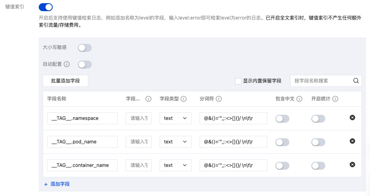Click info icon beside 分词符 header
Viewport: 370px width, 196px height.
pos(219,99)
